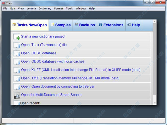Switch to the Extensions tab

(111, 25)
